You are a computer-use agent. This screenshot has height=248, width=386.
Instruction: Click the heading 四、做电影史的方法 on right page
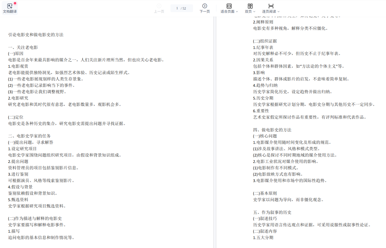pos(272,130)
